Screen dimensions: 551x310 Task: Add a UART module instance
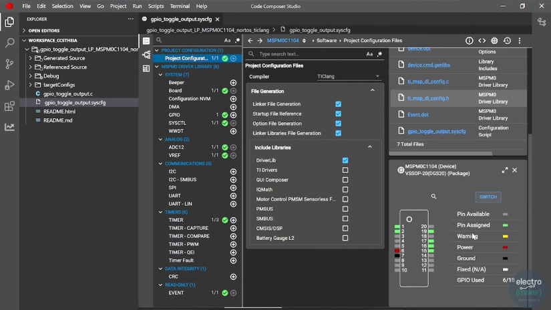click(x=233, y=196)
